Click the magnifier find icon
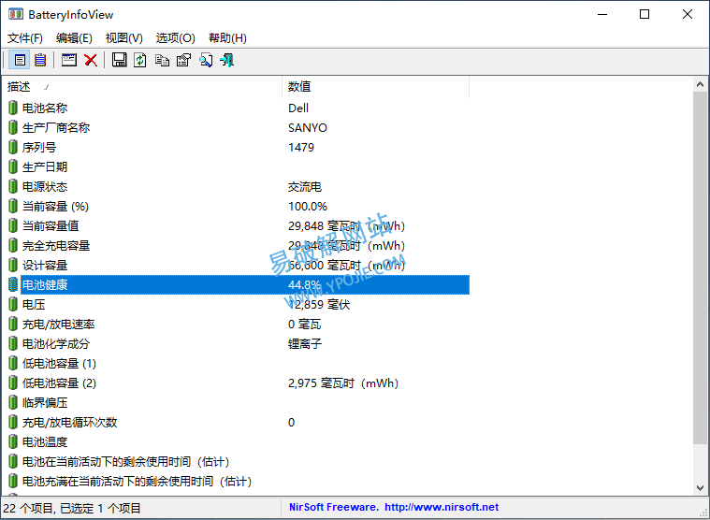 point(205,60)
